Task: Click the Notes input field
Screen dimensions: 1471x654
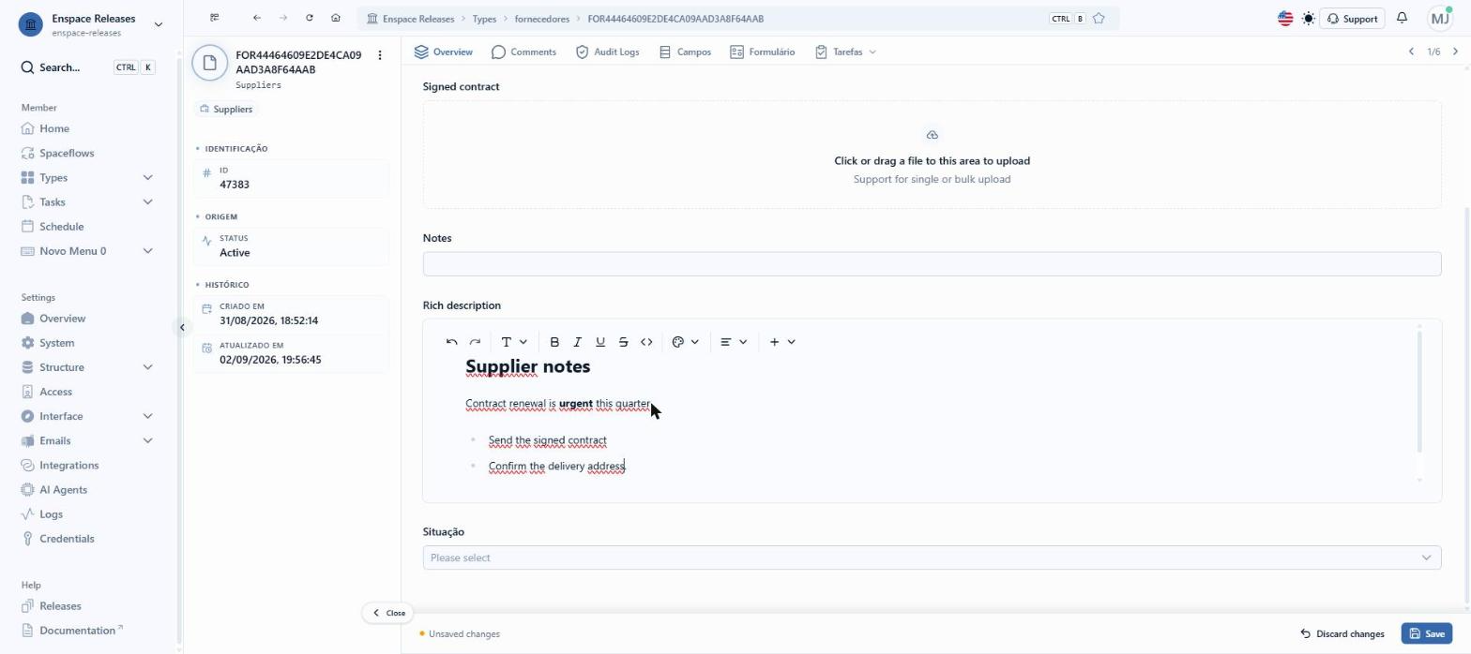Action: [932, 264]
